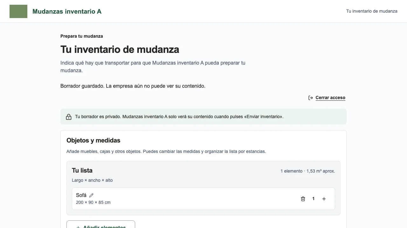This screenshot has width=407, height=228.
Task: Click the Cerrar acceso logout link
Action: [x=330, y=98]
